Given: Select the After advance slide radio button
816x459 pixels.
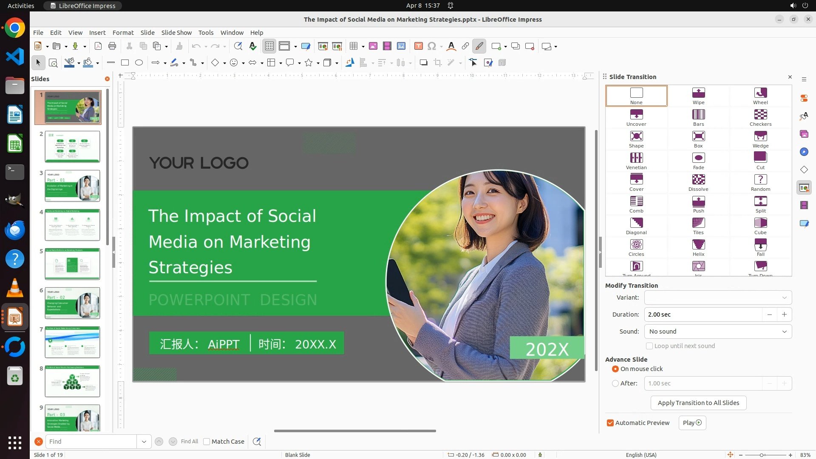Looking at the screenshot, I should (x=615, y=383).
